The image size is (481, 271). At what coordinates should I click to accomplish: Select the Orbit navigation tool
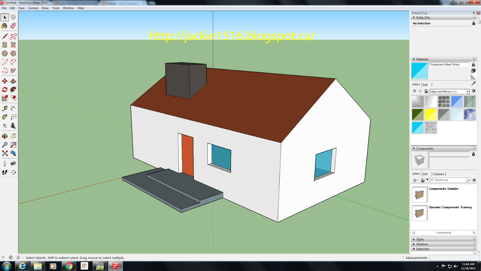5,135
